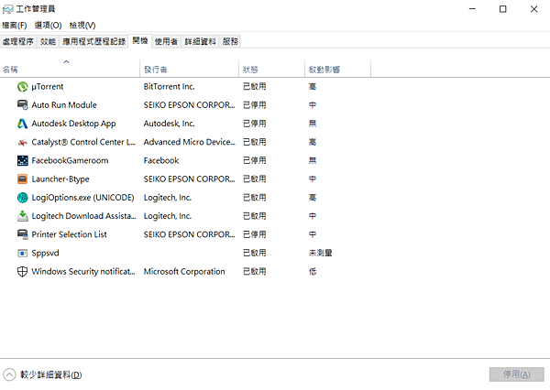Click the Windows Security shield icon
This screenshot has height=390, width=550.
click(22, 272)
